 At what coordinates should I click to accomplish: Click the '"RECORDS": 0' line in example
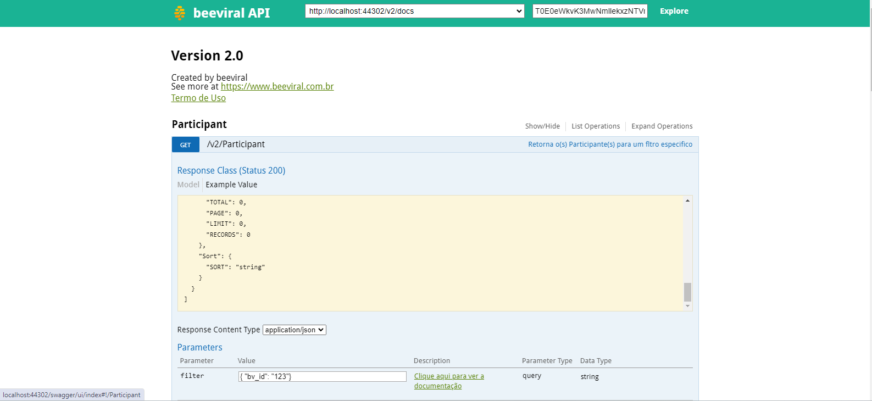click(228, 235)
